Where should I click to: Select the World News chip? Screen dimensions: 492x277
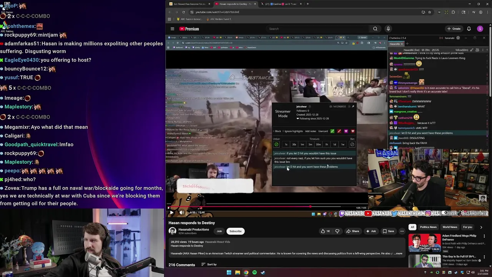[450, 227]
